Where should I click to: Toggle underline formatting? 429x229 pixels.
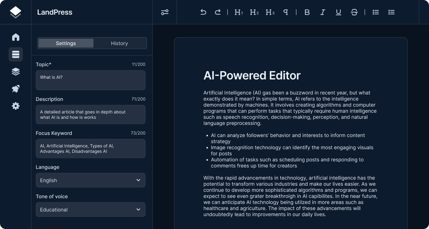pos(338,12)
